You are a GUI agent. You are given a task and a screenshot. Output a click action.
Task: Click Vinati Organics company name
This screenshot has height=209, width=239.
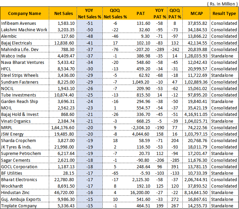(x=16, y=121)
